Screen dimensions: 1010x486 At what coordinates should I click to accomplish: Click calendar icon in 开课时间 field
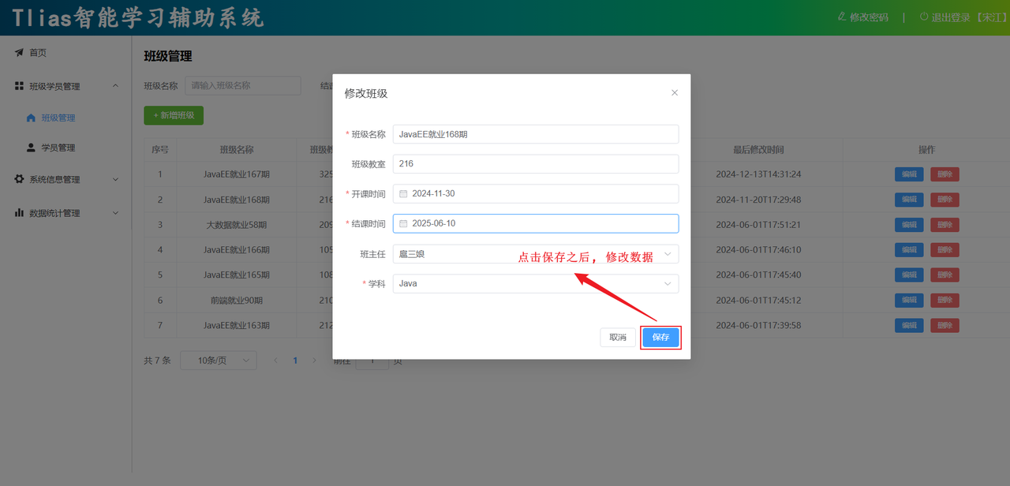(403, 194)
